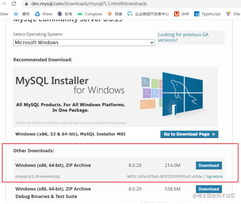Image resolution: width=241 pixels, height=204 pixels.
Task: Open the 极客 bookmark label
Action: coord(118,14)
